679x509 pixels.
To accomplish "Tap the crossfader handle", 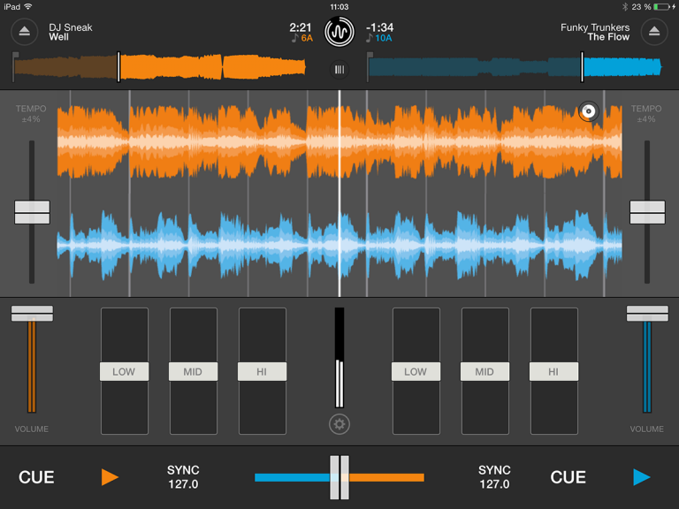I will (339, 477).
